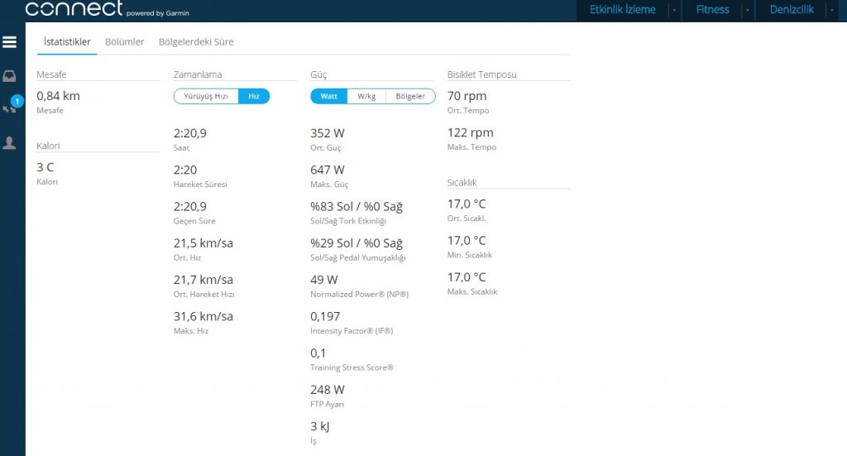Switch power display to W/kg
The width and height of the screenshot is (847, 456).
coord(366,96)
